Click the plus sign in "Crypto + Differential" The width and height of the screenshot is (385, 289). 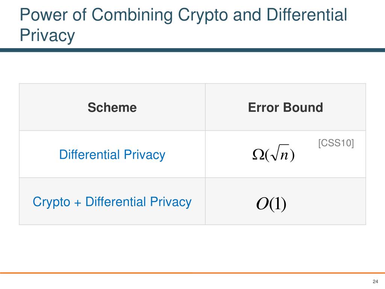[x=77, y=203]
